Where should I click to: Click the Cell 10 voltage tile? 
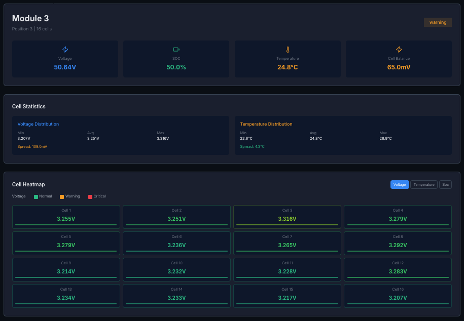click(x=176, y=269)
